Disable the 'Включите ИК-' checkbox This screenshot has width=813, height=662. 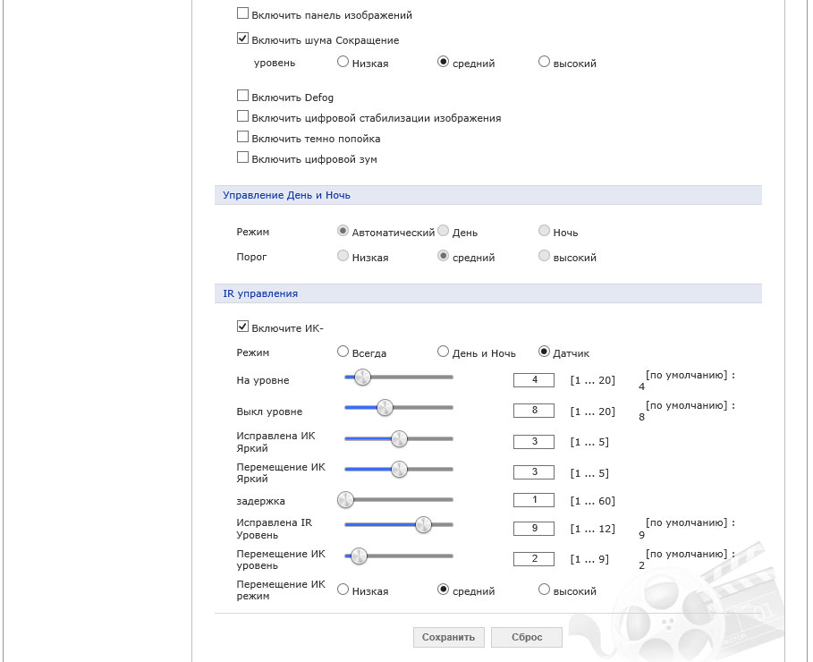click(242, 327)
